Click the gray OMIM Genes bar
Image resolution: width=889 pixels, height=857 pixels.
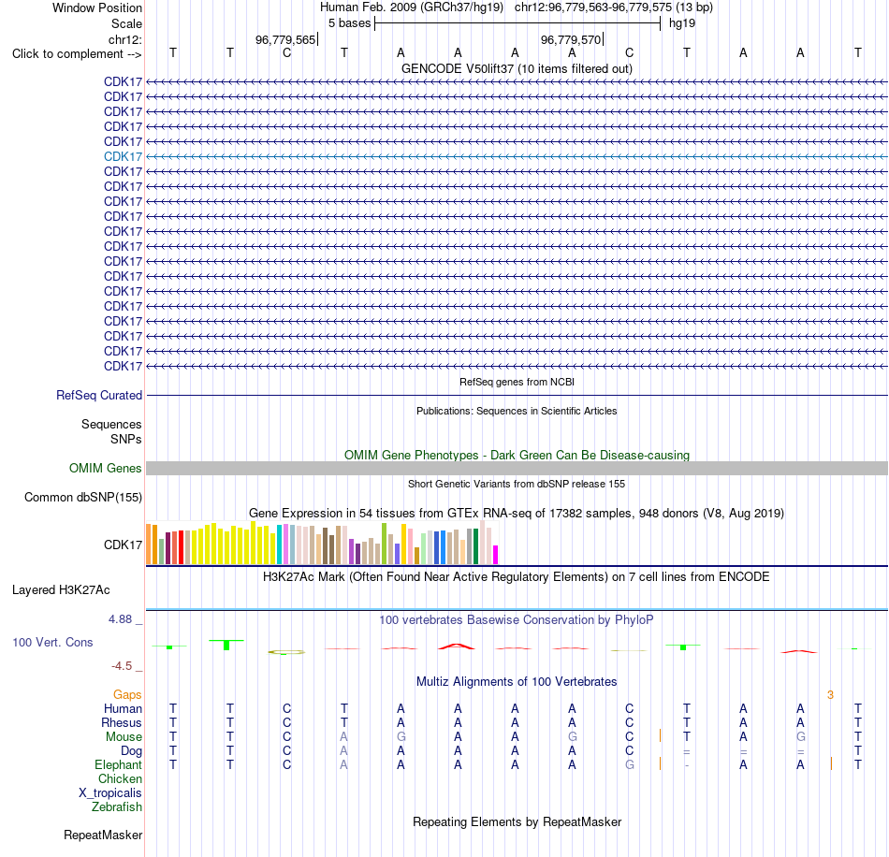coord(517,468)
